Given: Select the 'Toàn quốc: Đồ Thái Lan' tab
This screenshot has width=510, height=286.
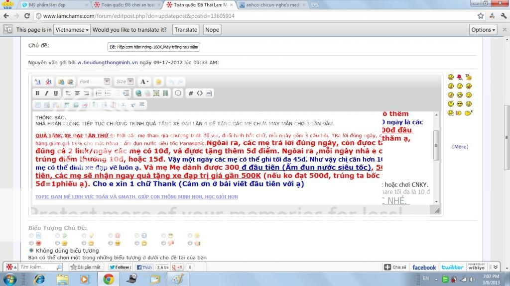Looking at the screenshot, I should pyautogui.click(x=199, y=5).
